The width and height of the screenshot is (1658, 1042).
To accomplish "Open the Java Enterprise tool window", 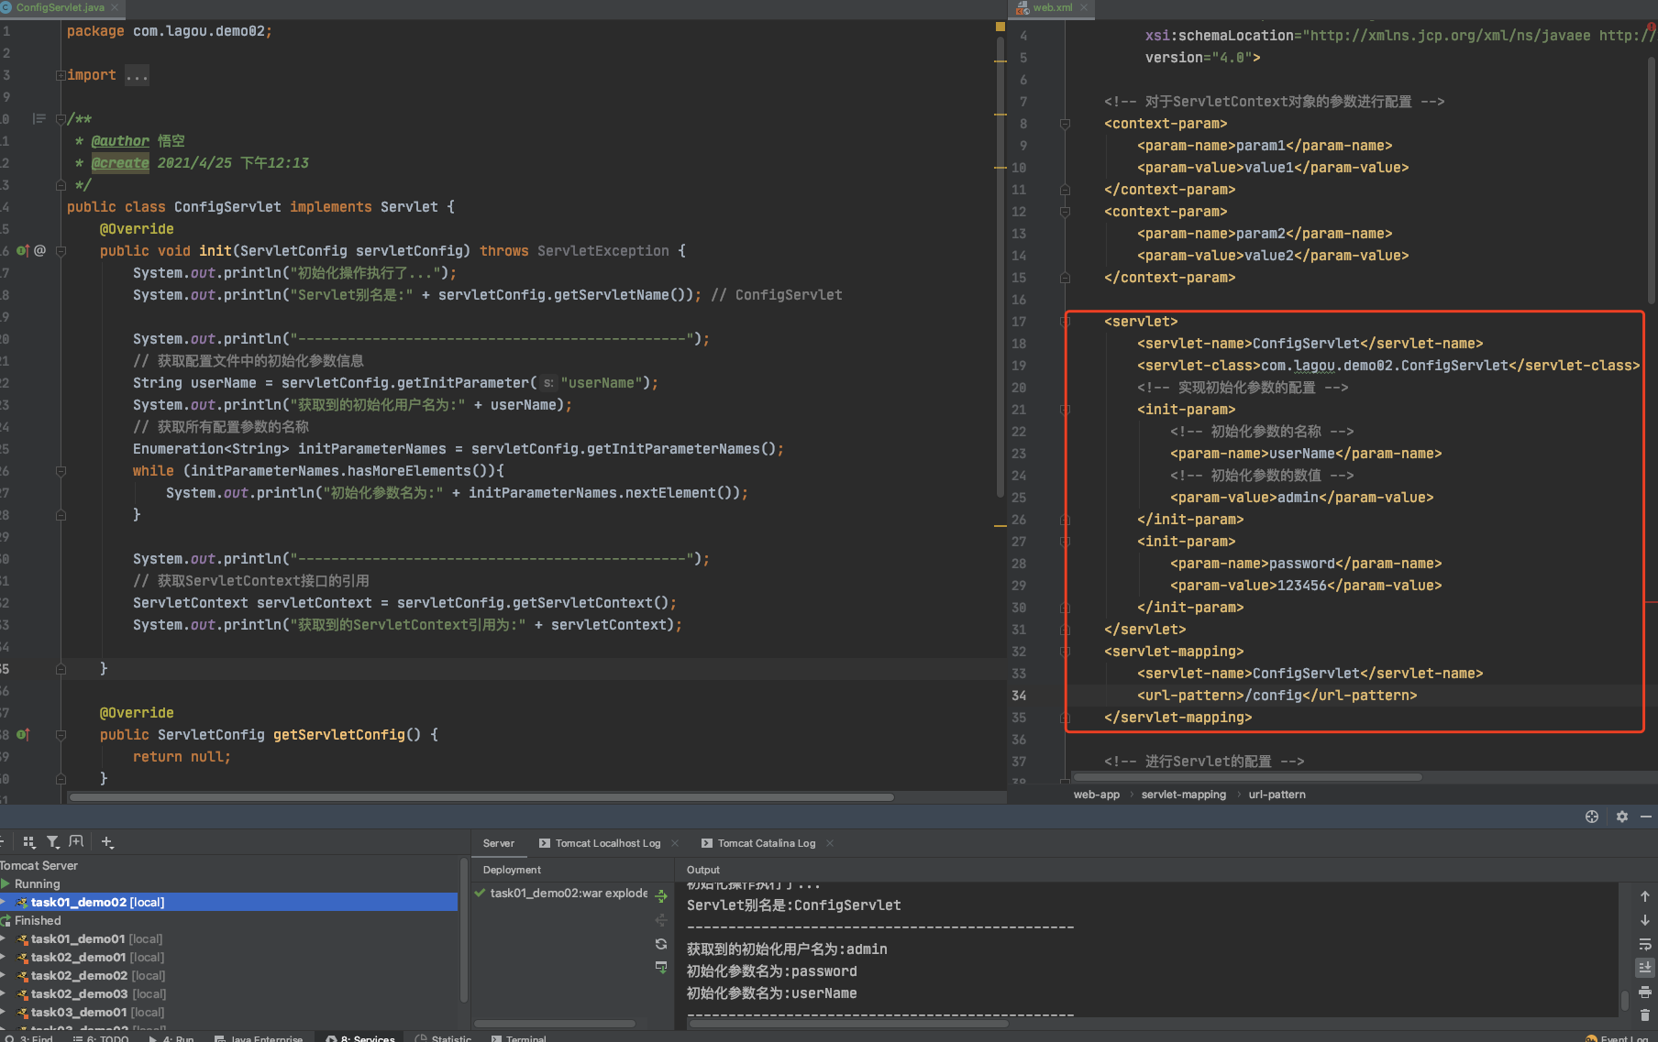I will [259, 1037].
